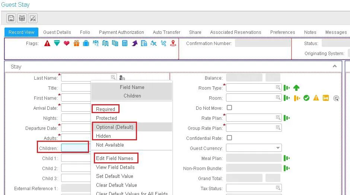Click the purple arrow flag icon
Viewport: 350px width, 195px height.
click(134, 43)
